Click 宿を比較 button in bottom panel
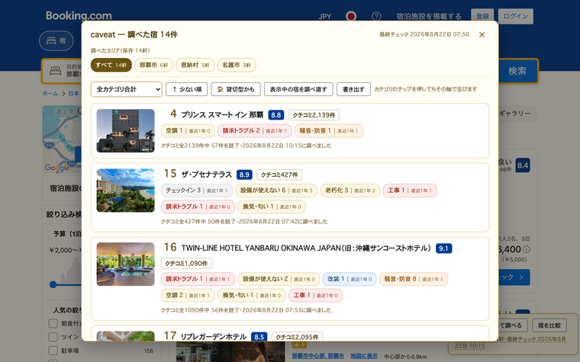The height and width of the screenshot is (362, 580). [x=549, y=325]
